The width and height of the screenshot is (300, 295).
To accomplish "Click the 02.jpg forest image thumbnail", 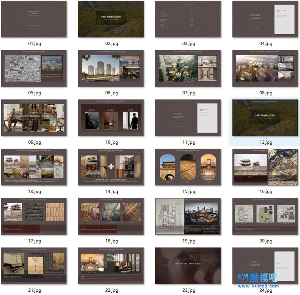I will coord(111,19).
